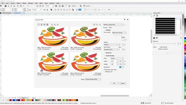Click the new document icon in toolbar
186x105 pixels.
click(1, 6)
